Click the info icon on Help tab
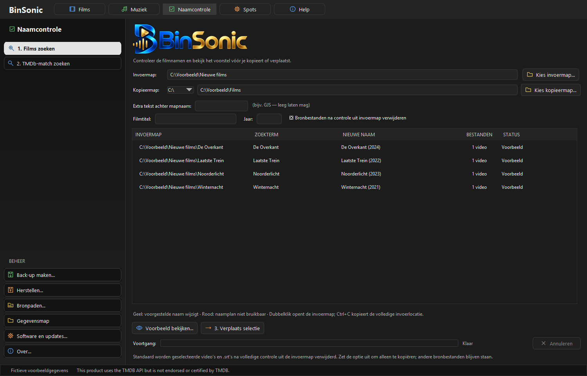587x376 pixels. [x=293, y=9]
